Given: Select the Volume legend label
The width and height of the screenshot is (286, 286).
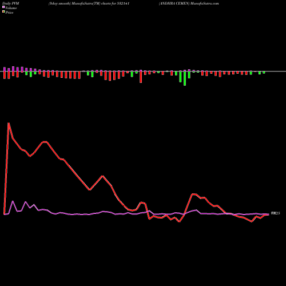Looking at the screenshot, I should click(11, 8).
